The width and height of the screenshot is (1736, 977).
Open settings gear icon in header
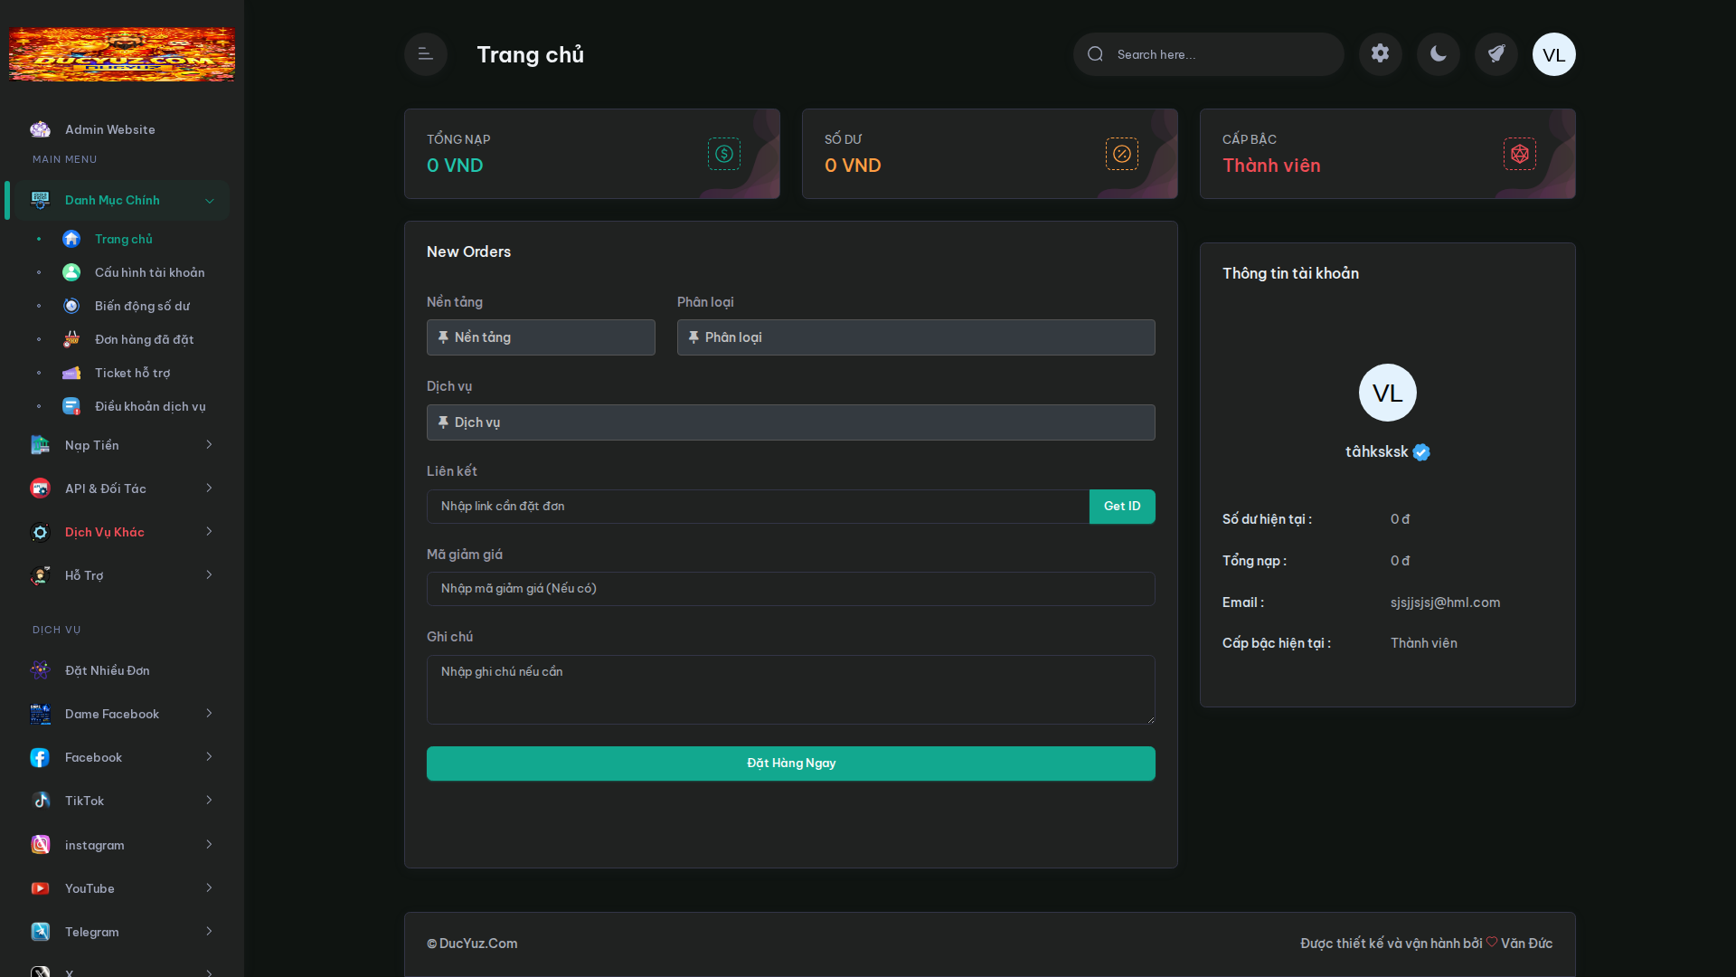point(1380,54)
